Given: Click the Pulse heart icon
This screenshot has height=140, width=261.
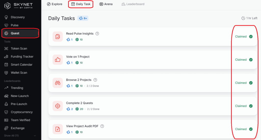Looking at the screenshot, I should [6, 25].
